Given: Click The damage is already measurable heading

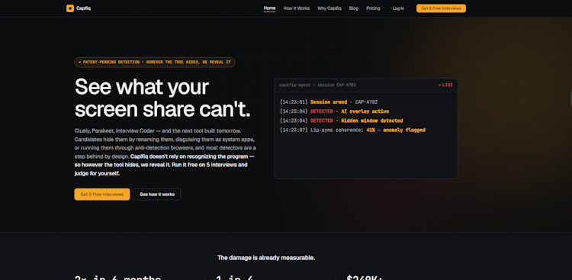Looking at the screenshot, I should point(266,258).
